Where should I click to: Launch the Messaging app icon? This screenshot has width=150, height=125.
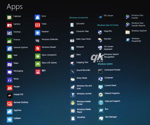(10, 72)
